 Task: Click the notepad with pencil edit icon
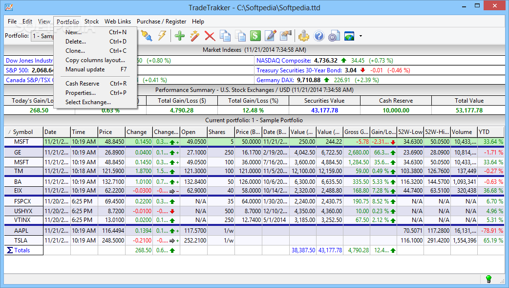coord(271,36)
